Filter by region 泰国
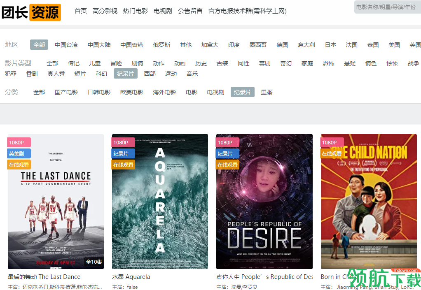This screenshot has width=421, height=290. coord(373,45)
